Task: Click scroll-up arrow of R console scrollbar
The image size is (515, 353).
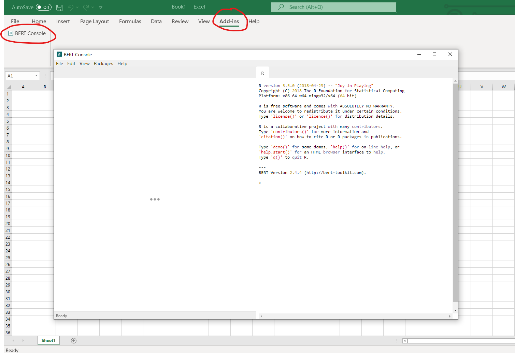Action: pyautogui.click(x=455, y=81)
